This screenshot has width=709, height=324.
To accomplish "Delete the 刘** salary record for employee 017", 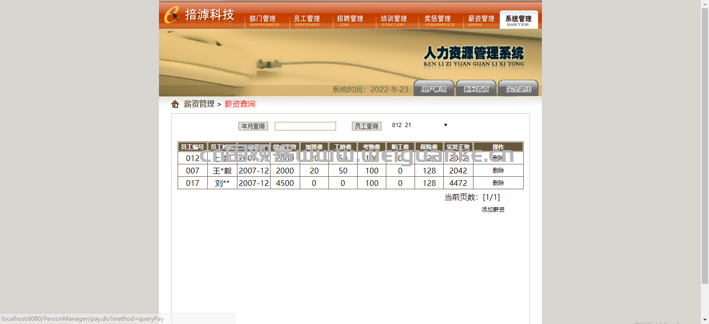I will [498, 183].
